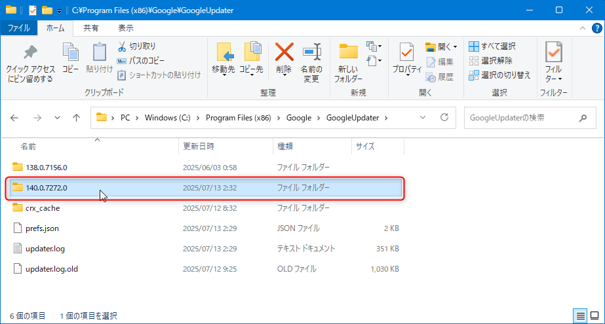Open the Quick Access Toolbar customize dropdown
Image resolution: width=605 pixels, height=324 pixels.
coord(59,10)
